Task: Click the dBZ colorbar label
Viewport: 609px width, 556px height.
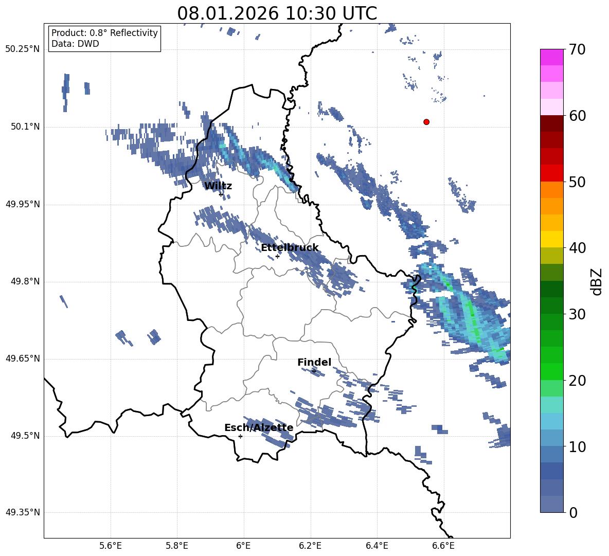Action: [597, 281]
